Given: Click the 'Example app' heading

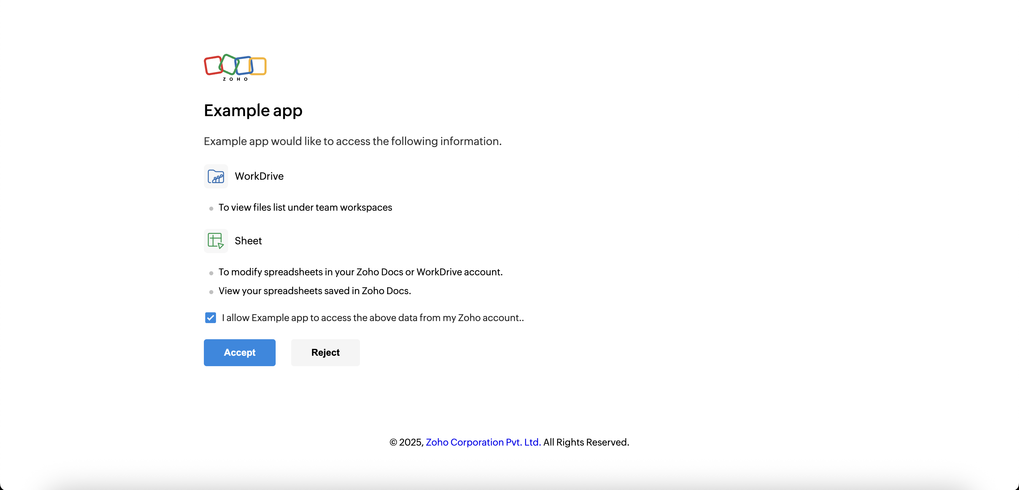Looking at the screenshot, I should pyautogui.click(x=253, y=110).
